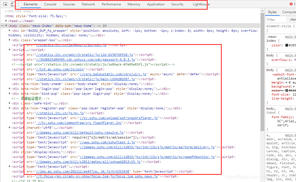296x182 pixels.
Task: Open the form/delivery.js link
Action: 147,147
